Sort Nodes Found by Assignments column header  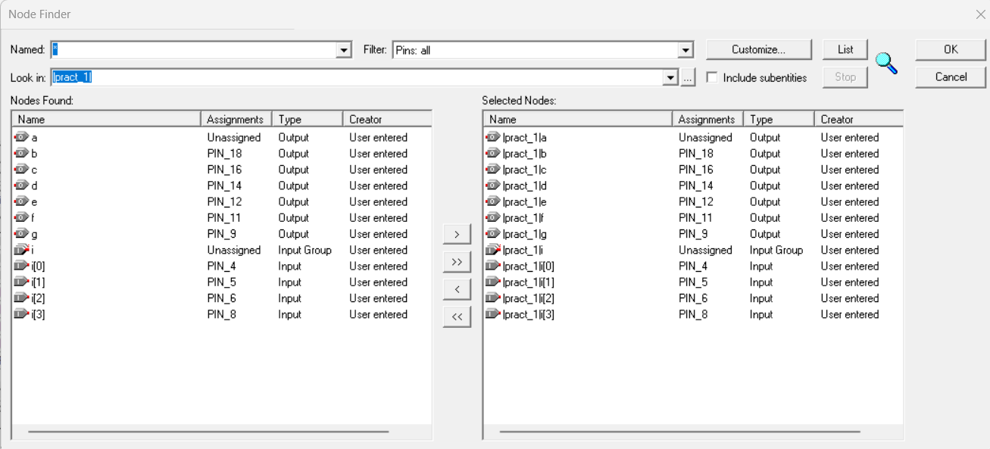tap(236, 119)
